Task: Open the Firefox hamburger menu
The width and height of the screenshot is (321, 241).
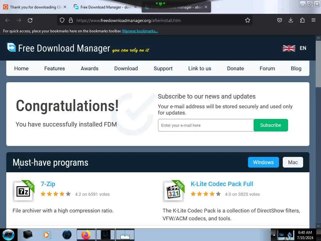Action: (313, 20)
